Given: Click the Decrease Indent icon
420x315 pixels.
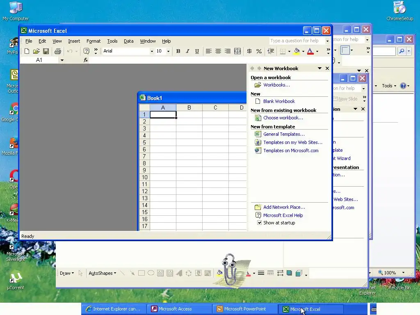Looking at the screenshot, I should pyautogui.click(x=271, y=51).
